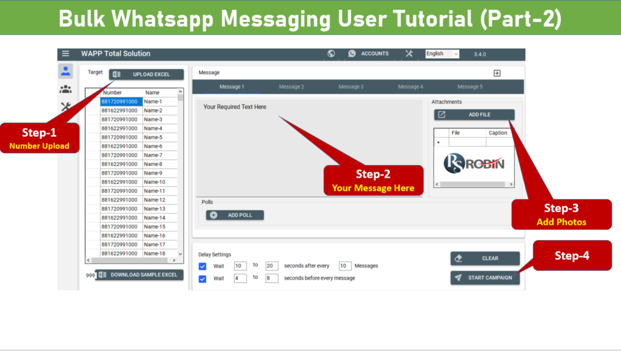Click the target table's scroll down arrow
The image size is (621, 351).
180,254
